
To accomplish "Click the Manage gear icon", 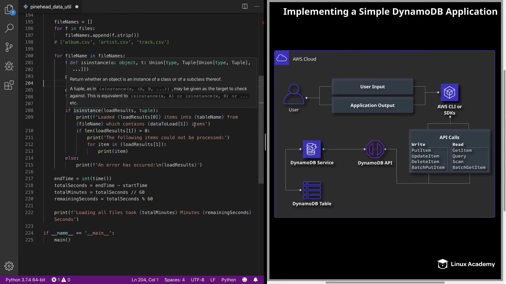I will [x=9, y=266].
